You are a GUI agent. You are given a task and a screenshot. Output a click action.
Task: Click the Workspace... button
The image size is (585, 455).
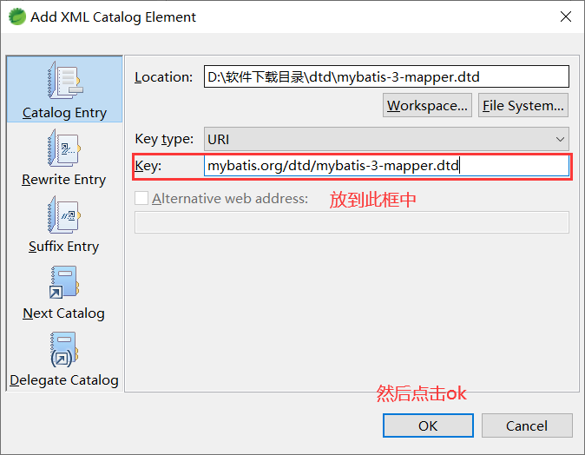[x=427, y=106]
